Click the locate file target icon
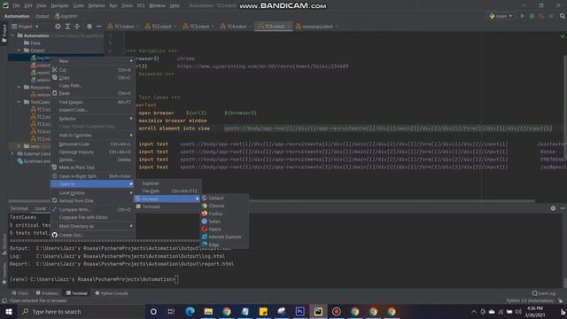Image resolution: width=567 pixels, height=319 pixels. pos(58,27)
